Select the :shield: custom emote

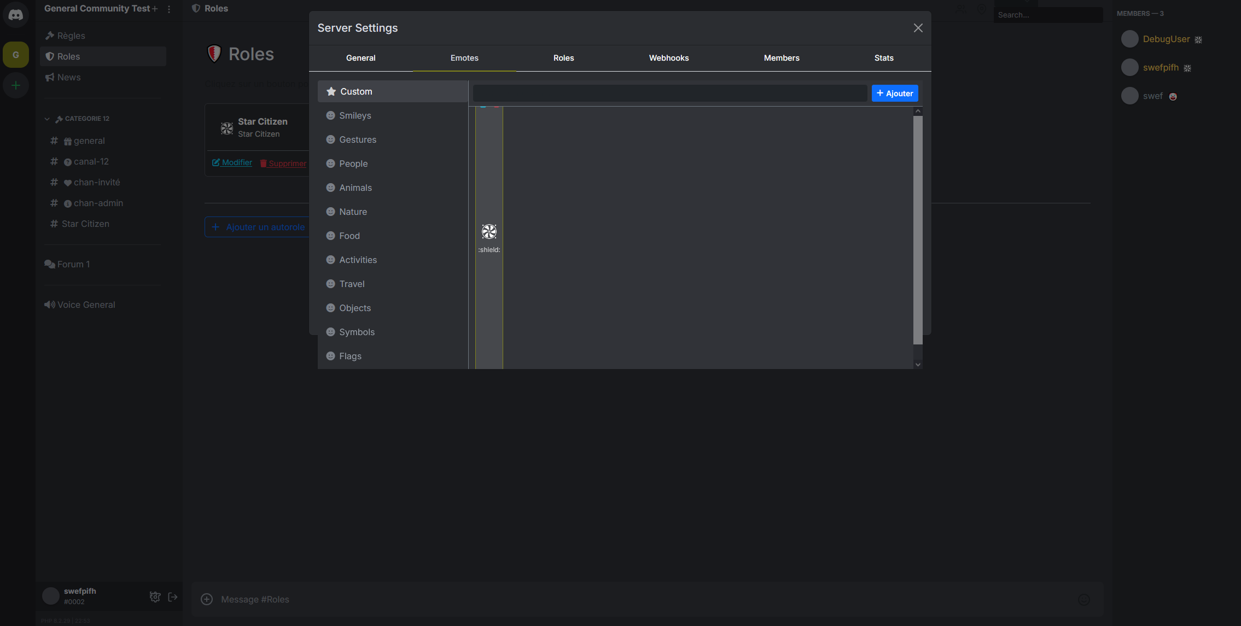(489, 232)
